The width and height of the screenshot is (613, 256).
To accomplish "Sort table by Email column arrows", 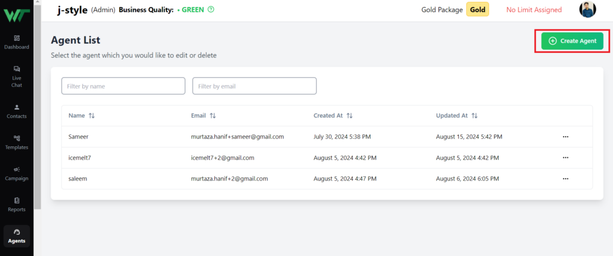I will (213, 116).
